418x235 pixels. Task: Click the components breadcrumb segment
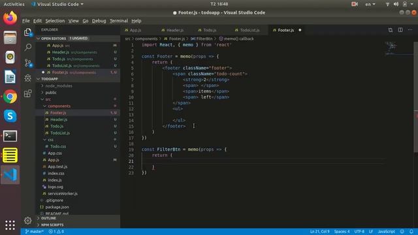click(146, 39)
